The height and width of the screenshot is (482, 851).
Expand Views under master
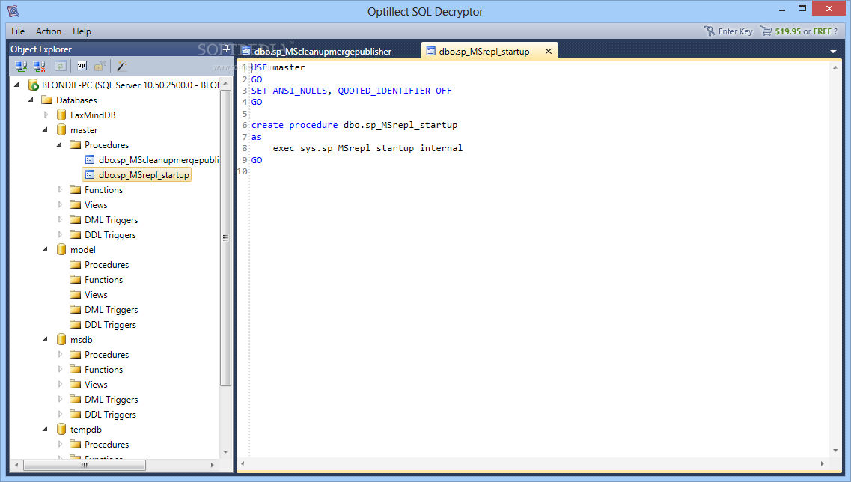60,204
